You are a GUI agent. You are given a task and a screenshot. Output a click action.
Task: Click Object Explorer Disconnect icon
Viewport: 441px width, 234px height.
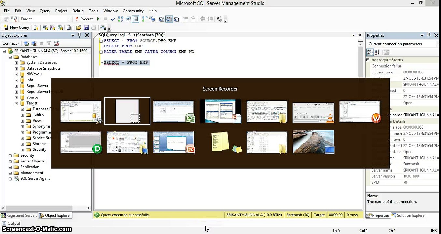click(34, 43)
